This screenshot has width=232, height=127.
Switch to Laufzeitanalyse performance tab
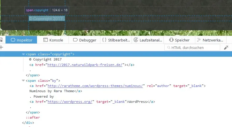pyautogui.click(x=148, y=40)
